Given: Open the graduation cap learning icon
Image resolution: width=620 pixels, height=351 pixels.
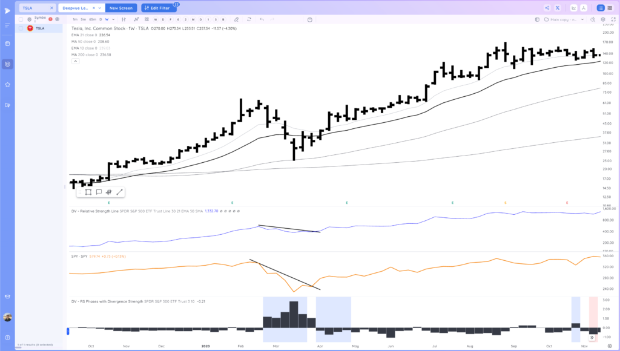Looking at the screenshot, I should [7, 297].
